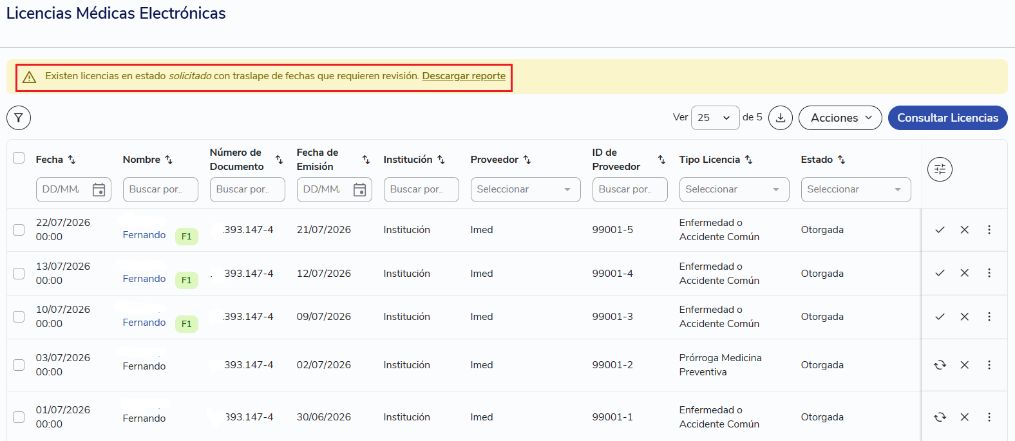This screenshot has width=1015, height=441.
Task: Check the row dated 01/07/2026
Action: [x=19, y=417]
